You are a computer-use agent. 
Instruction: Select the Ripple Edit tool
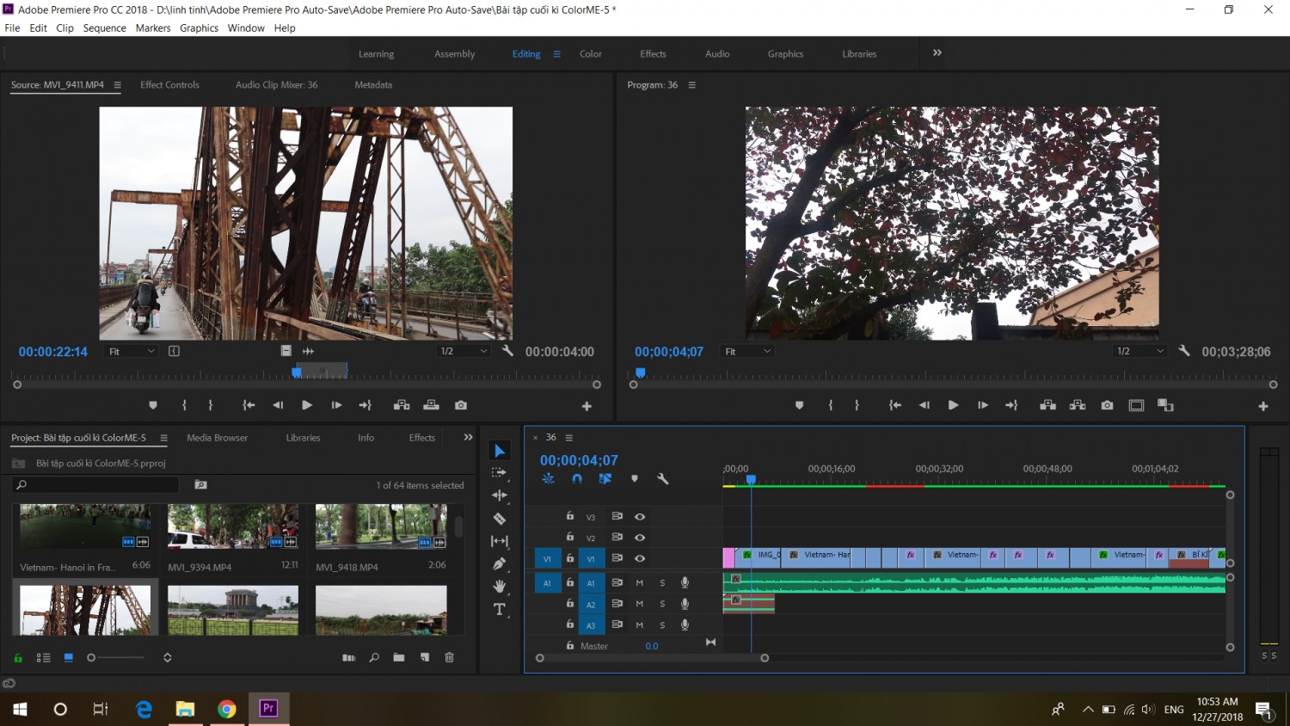[499, 495]
